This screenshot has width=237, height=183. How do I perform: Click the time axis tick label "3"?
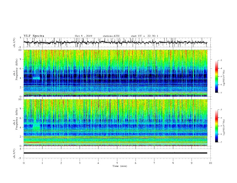(x=80, y=163)
